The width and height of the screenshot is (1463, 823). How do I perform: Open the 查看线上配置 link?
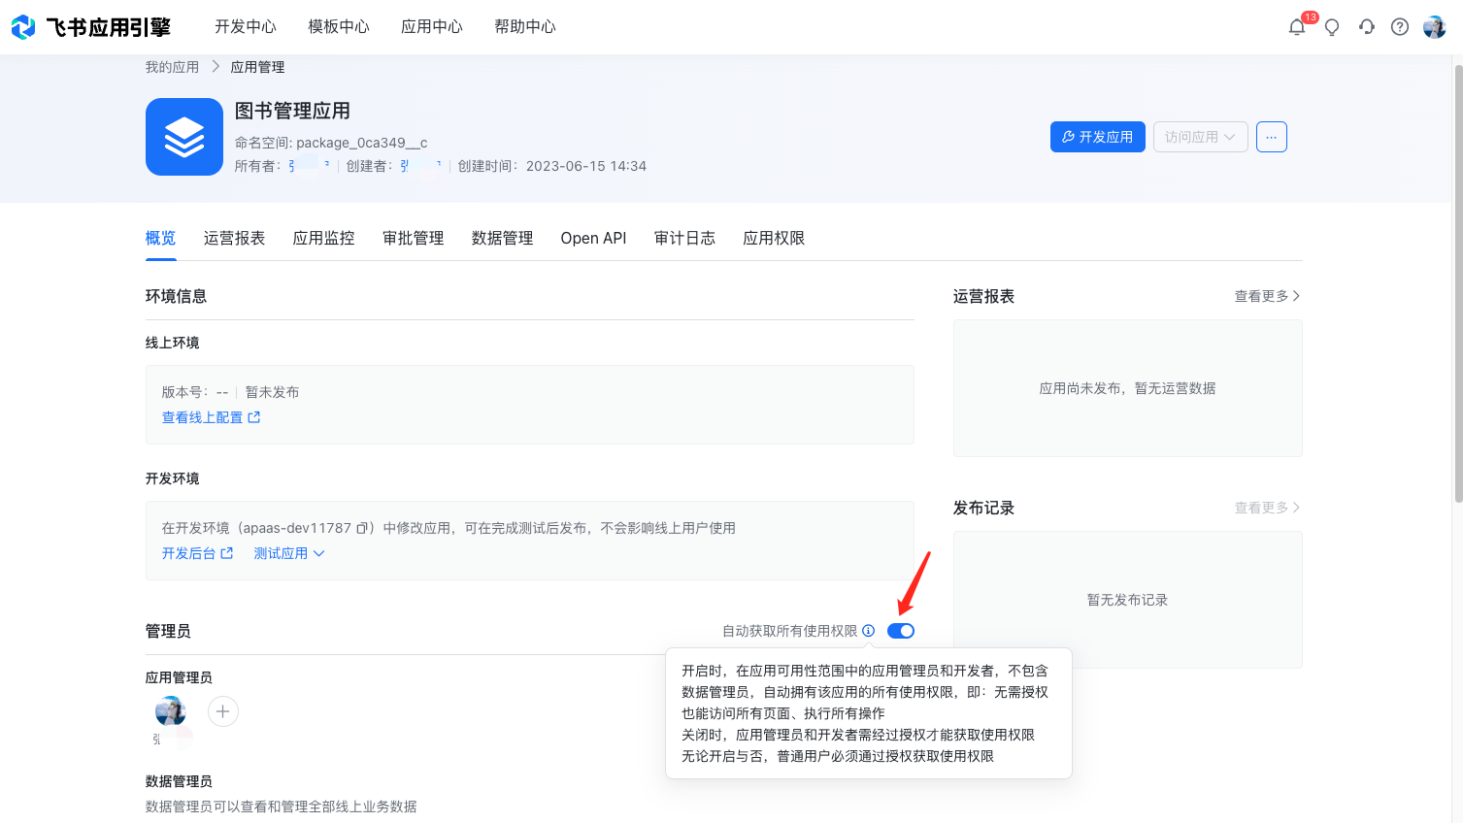[x=211, y=417]
